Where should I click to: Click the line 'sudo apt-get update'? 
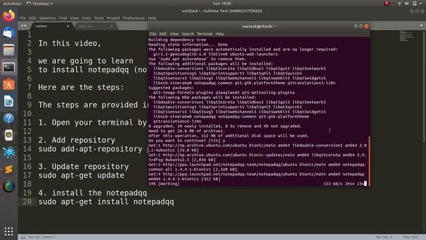(x=81, y=175)
